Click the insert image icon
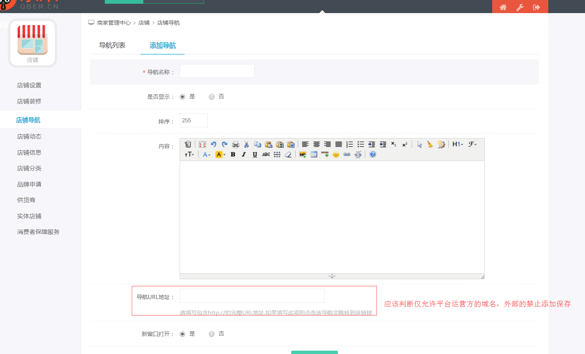 coord(303,155)
